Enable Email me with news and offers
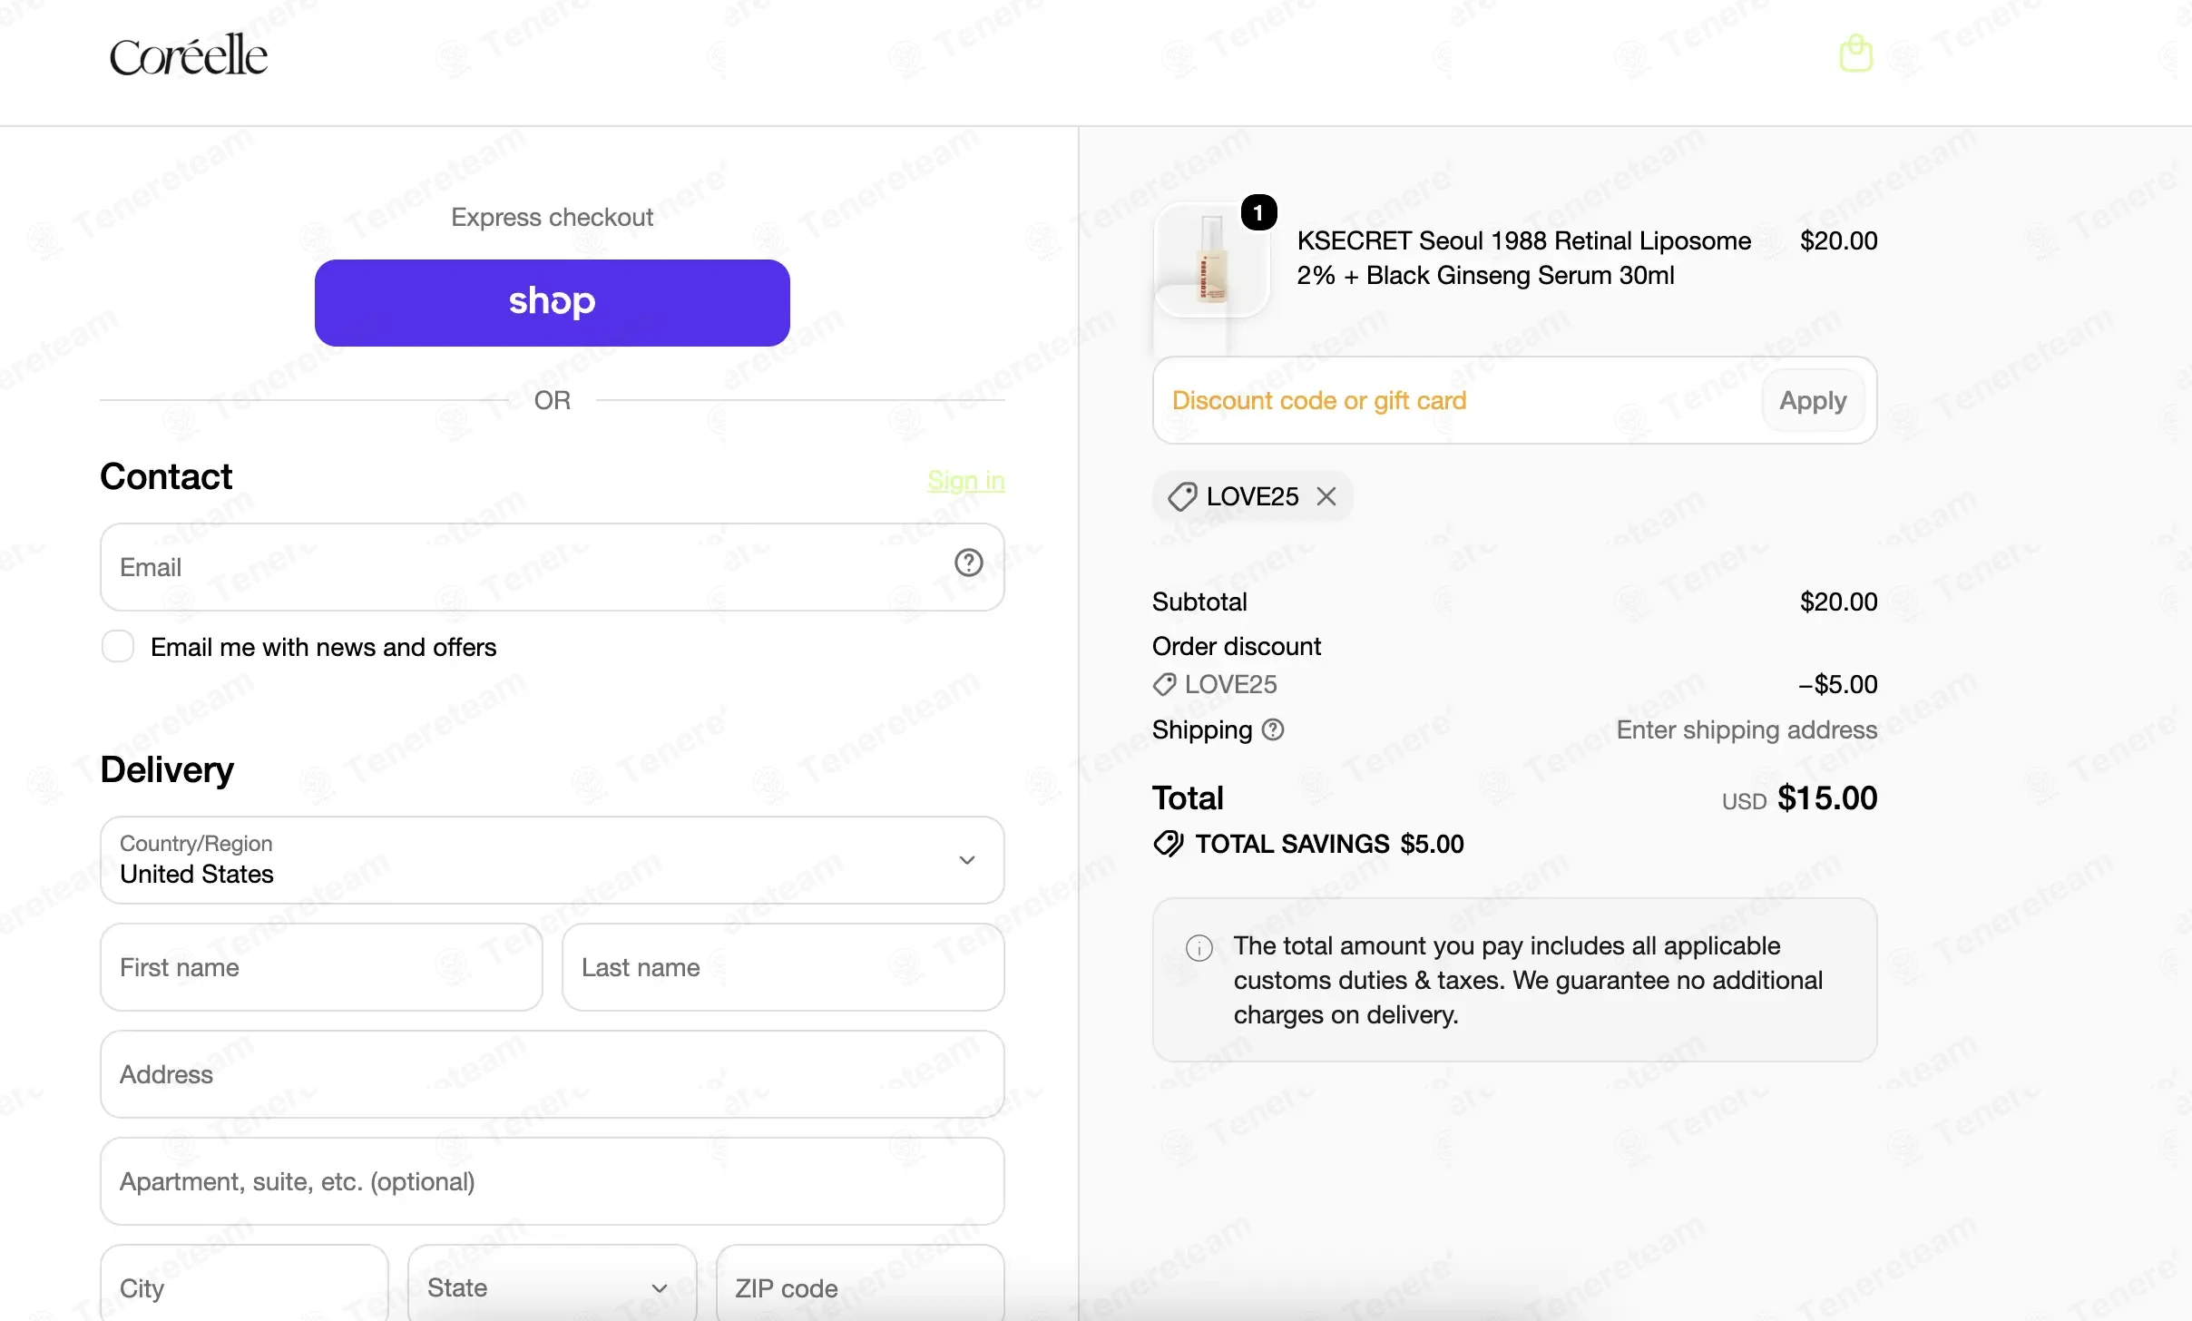 click(118, 647)
